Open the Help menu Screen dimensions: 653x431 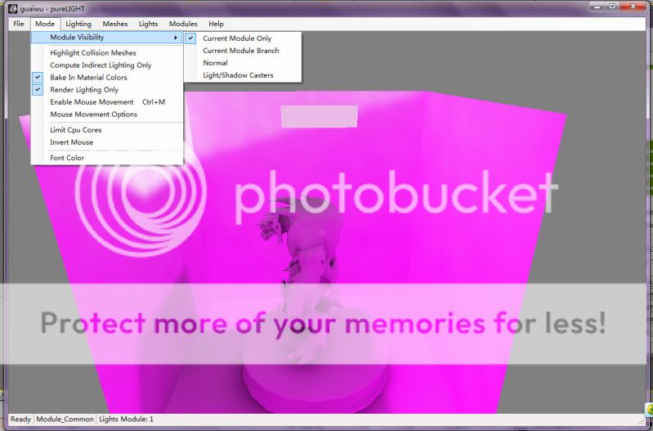(x=216, y=24)
